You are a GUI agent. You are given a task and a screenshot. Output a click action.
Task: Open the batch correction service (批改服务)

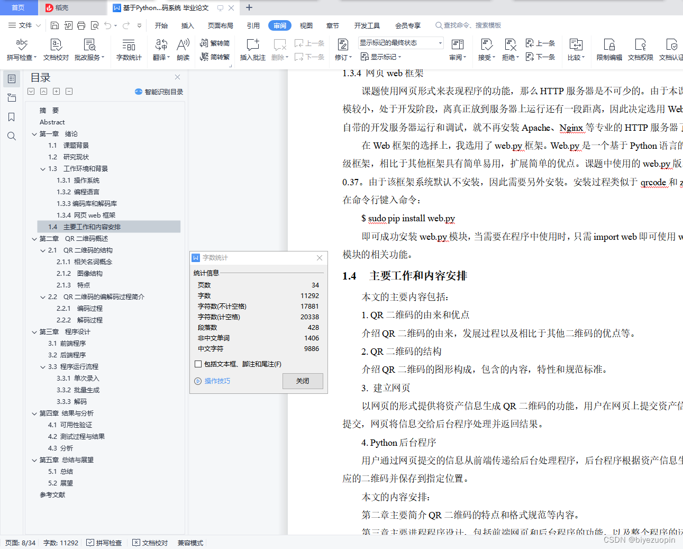(89, 49)
